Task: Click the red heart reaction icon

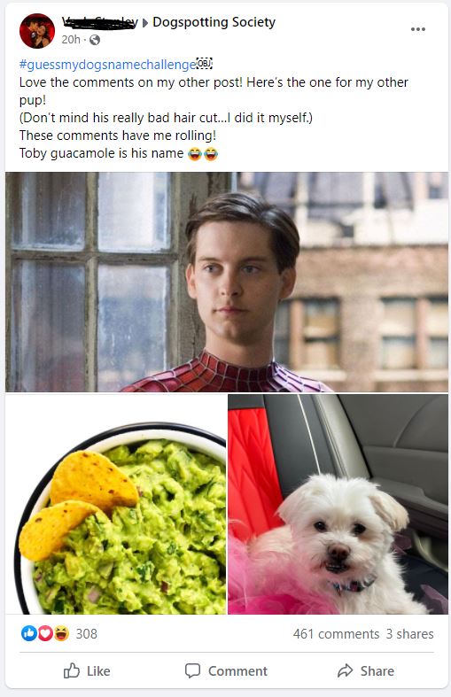Action: pos(45,633)
